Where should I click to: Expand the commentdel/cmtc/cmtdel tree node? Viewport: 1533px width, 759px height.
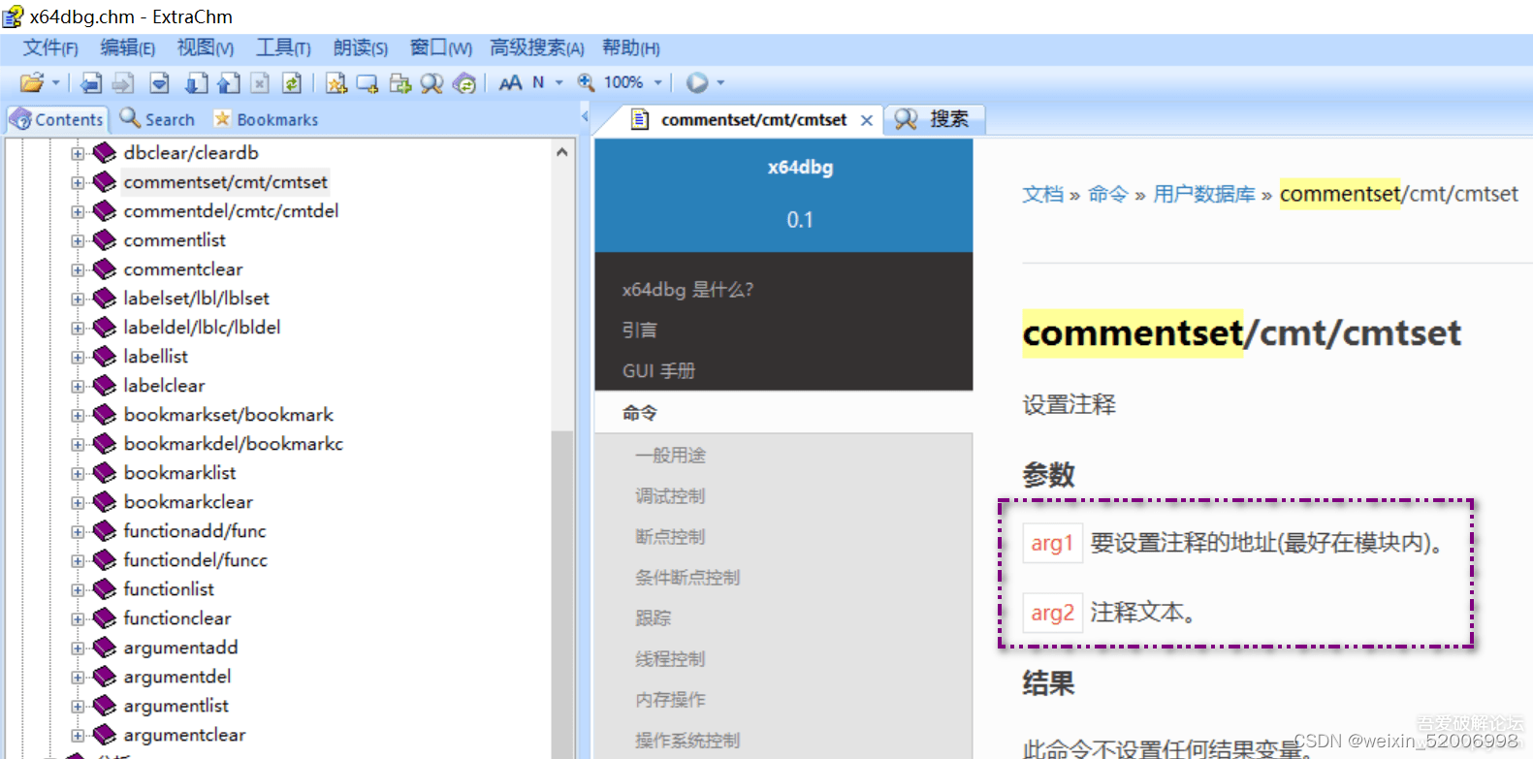click(78, 211)
